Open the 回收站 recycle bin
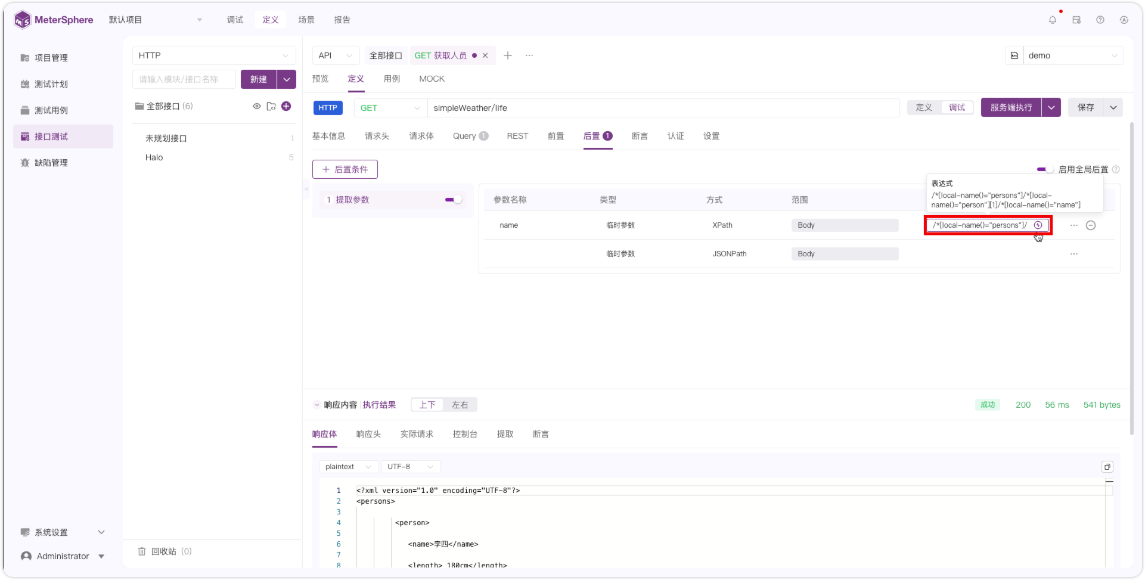The height and width of the screenshot is (580, 1145). tap(165, 551)
